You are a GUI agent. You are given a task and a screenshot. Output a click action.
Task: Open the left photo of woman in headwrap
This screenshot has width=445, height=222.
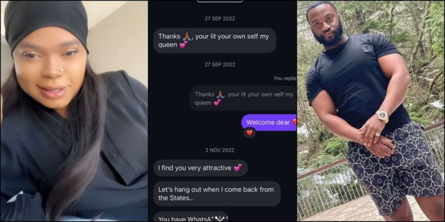click(74, 111)
